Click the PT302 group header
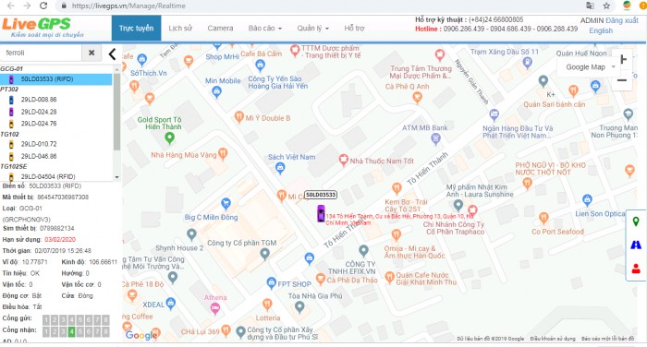The height and width of the screenshot is (347, 647). pyautogui.click(x=9, y=89)
